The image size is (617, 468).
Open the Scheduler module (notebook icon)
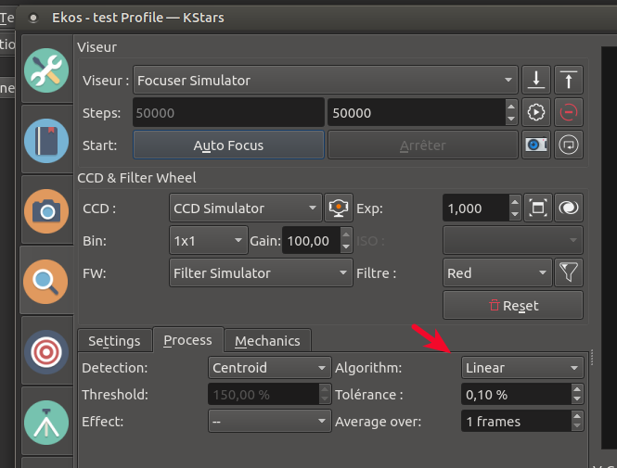coord(46,141)
